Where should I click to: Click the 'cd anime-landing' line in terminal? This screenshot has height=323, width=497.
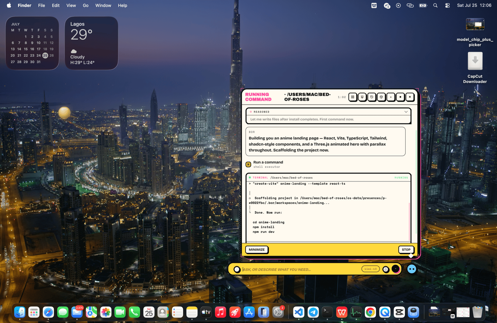pyautogui.click(x=268, y=222)
